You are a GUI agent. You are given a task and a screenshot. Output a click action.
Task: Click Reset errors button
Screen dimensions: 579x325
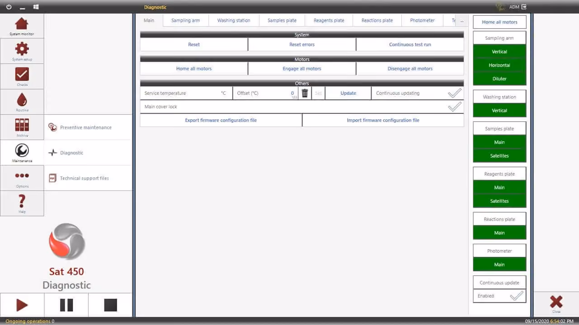click(x=302, y=44)
